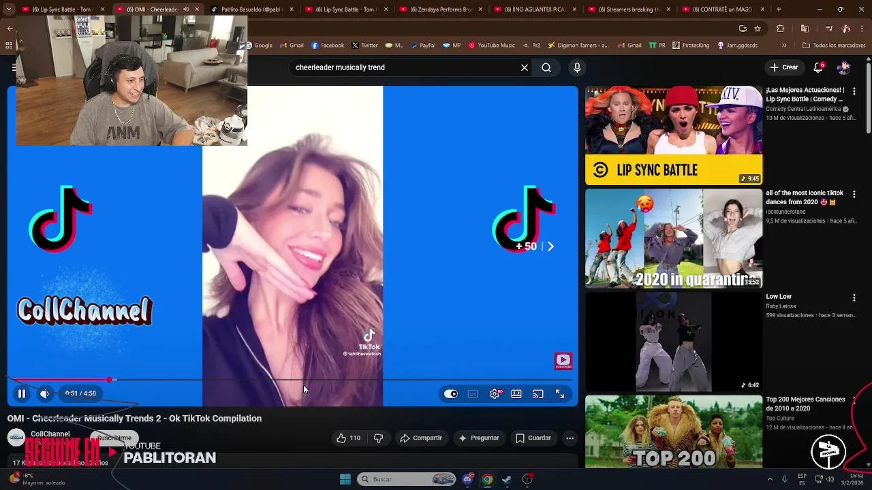Cast video with the Play on TV icon

tap(538, 394)
